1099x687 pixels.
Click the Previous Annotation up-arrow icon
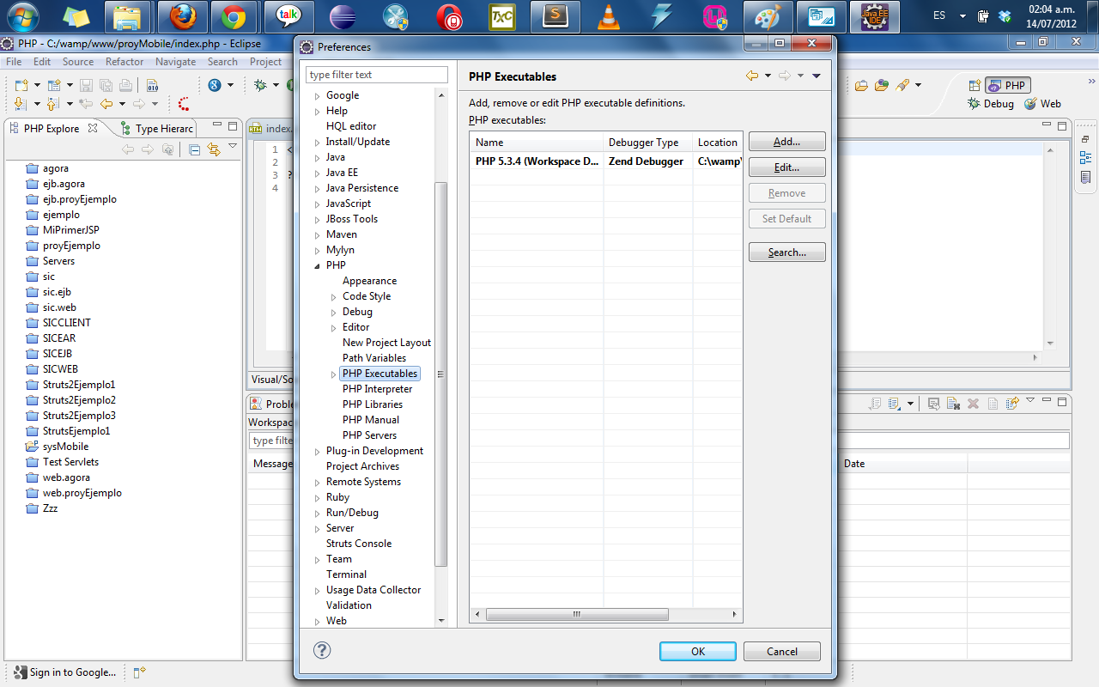click(52, 104)
